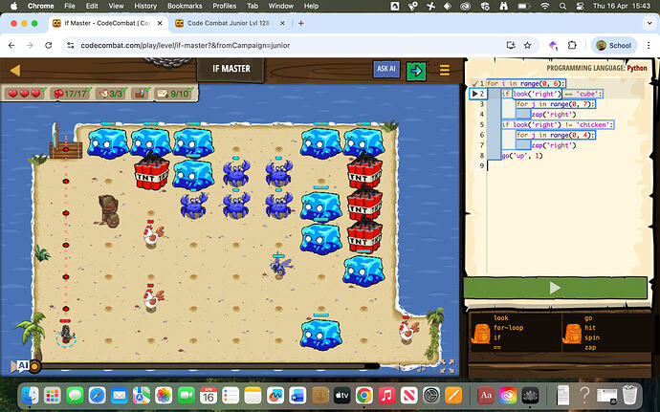The width and height of the screenshot is (660, 412).
Task: Open the Profiles menu in menu bar
Action: tap(225, 6)
